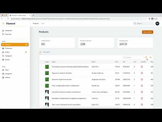Select checkbox for Automated upward-trending GraphicalUserInterface row
This screenshot has width=162, height=122.
(x=42, y=67)
